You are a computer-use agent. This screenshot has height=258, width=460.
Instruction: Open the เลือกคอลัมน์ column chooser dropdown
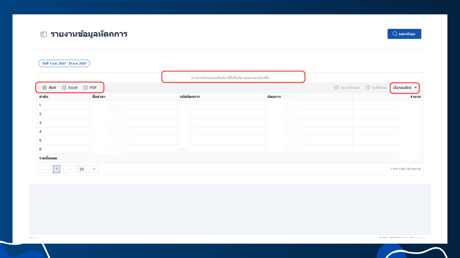[x=405, y=88]
